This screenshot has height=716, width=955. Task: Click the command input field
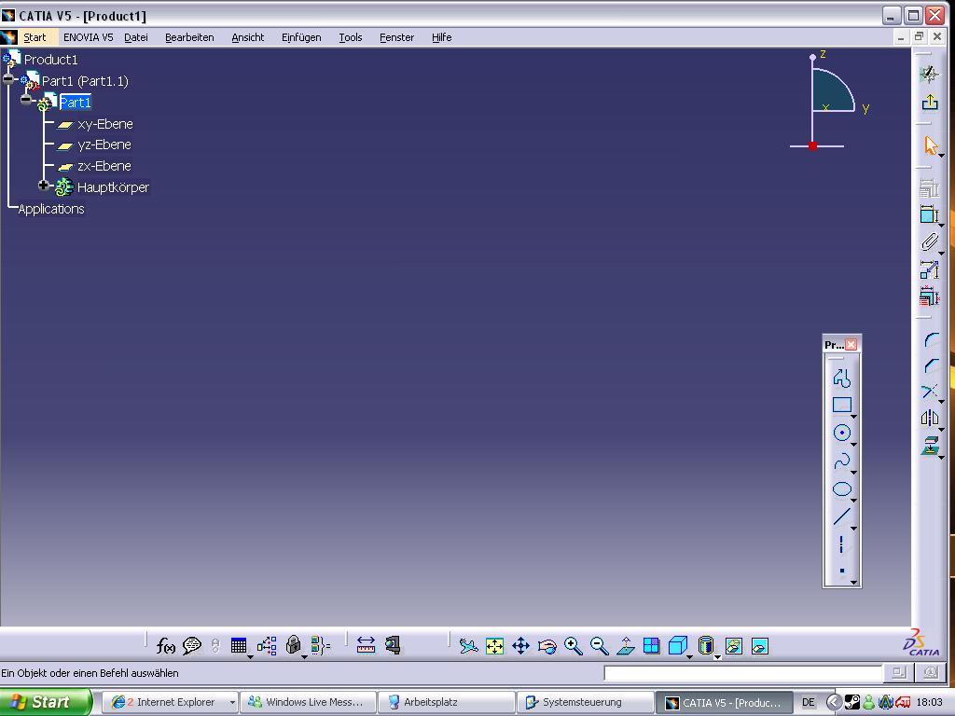(743, 673)
